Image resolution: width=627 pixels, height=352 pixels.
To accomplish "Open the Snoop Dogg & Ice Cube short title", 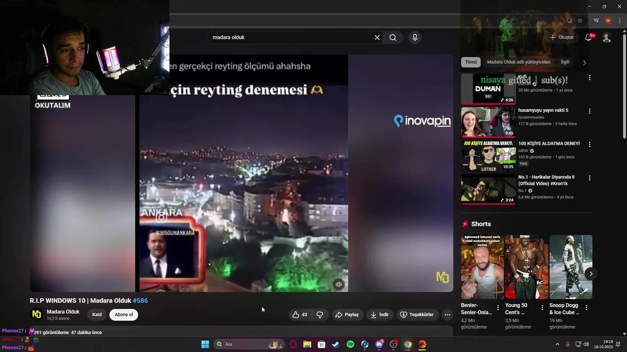I will (x=564, y=308).
